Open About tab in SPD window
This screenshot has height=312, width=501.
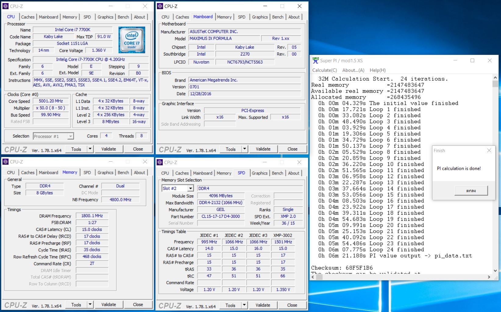click(x=294, y=173)
